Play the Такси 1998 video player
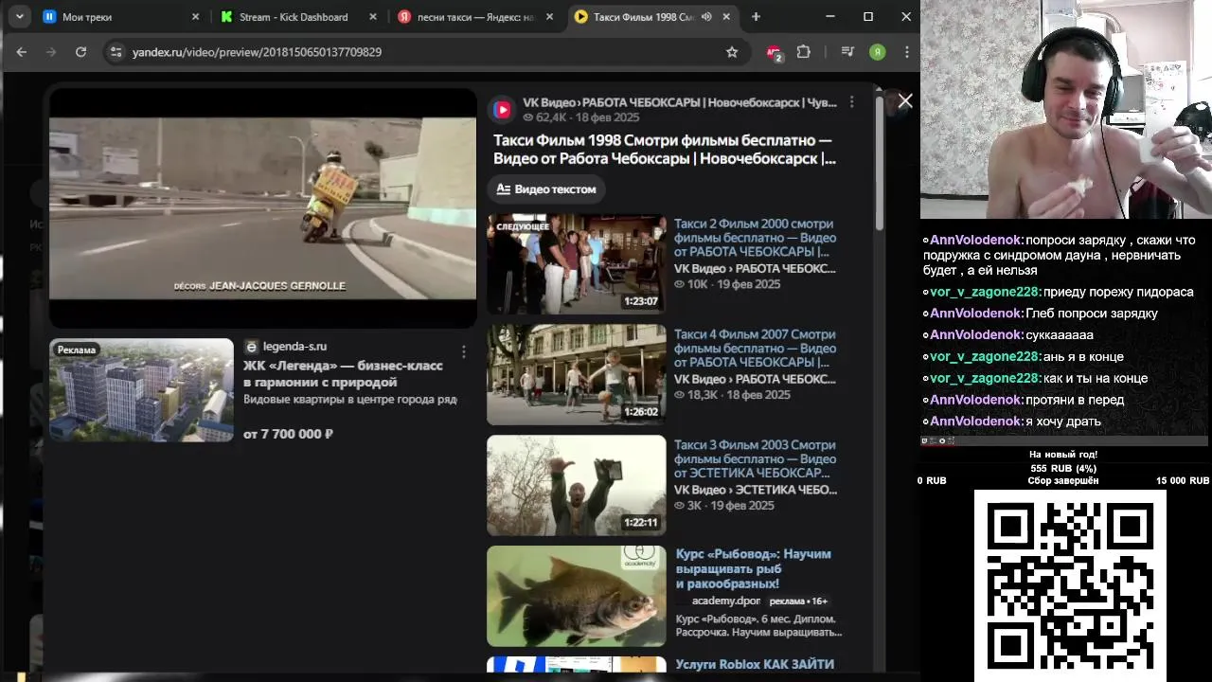Viewport: 1212px width, 682px height. (262, 208)
